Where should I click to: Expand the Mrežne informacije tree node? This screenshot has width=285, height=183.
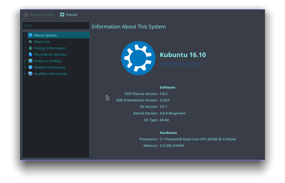[x=25, y=67]
